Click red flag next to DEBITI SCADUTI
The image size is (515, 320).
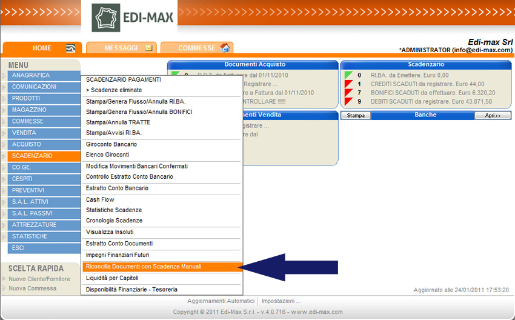pyautogui.click(x=348, y=101)
